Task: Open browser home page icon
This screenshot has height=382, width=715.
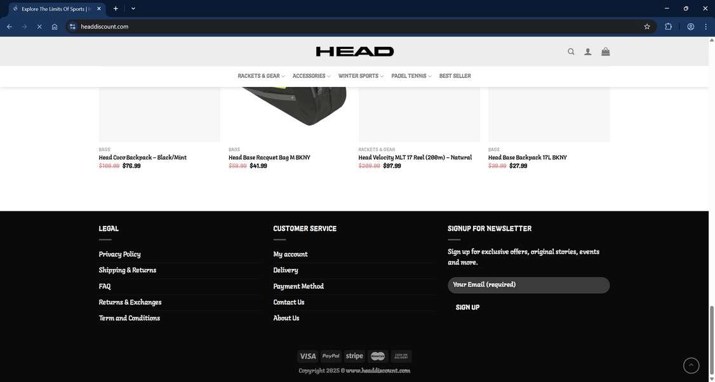Action: point(54,27)
